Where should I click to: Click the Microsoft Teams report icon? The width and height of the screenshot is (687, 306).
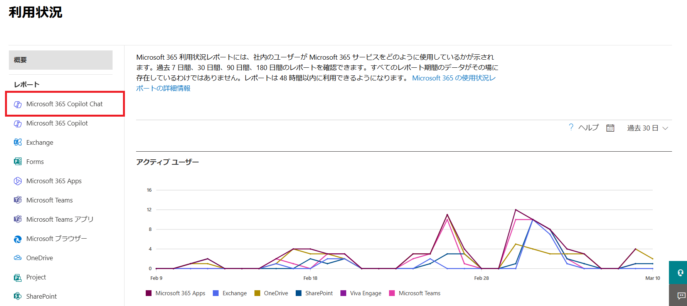tap(18, 200)
